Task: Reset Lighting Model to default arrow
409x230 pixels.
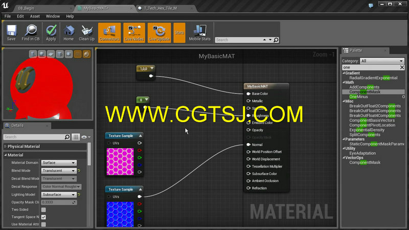Action: click(x=79, y=195)
